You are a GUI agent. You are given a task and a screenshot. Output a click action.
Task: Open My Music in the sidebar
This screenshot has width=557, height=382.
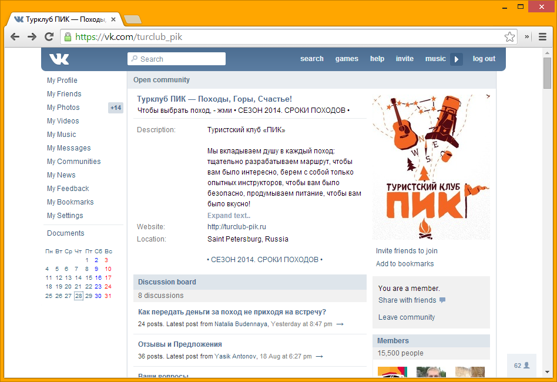(x=62, y=135)
